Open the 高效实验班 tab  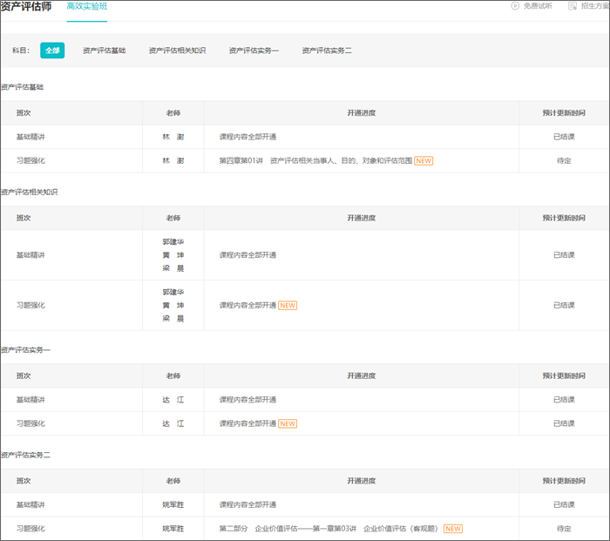pos(87,7)
